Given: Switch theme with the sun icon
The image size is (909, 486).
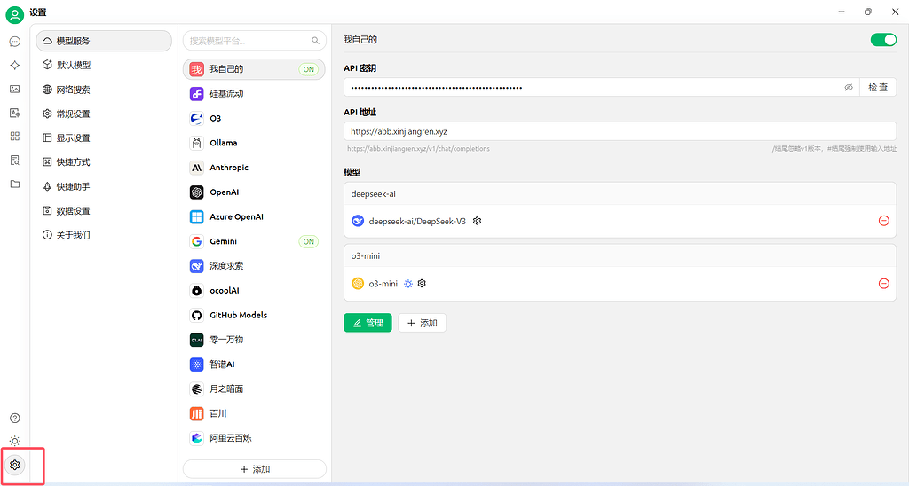Looking at the screenshot, I should [x=15, y=442].
